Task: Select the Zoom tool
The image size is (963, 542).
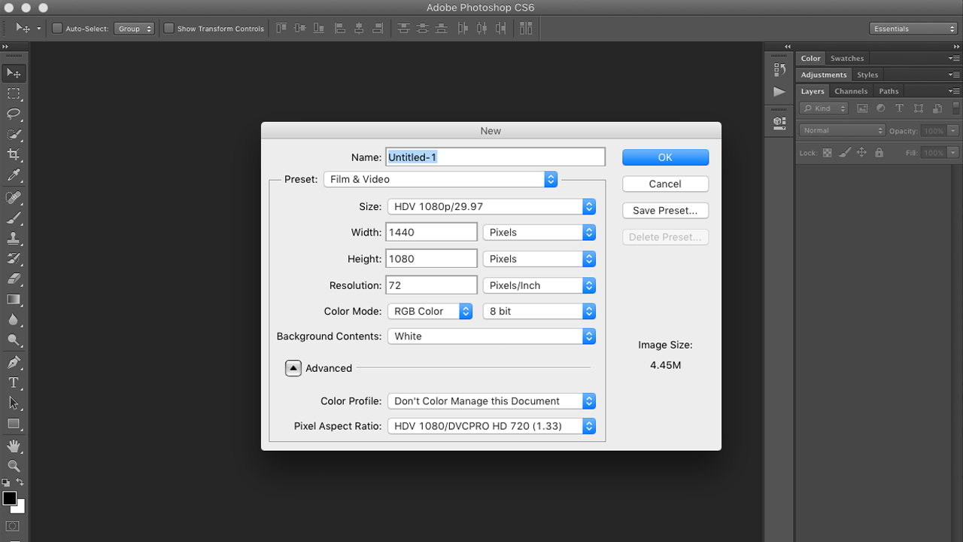Action: [14, 466]
